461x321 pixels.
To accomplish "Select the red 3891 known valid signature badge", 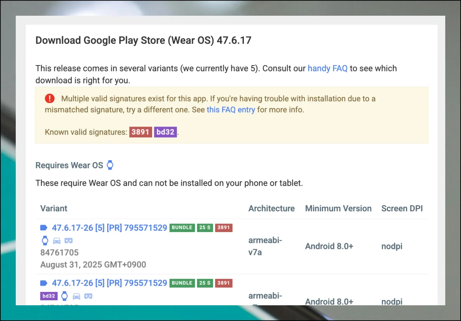I will [x=141, y=132].
